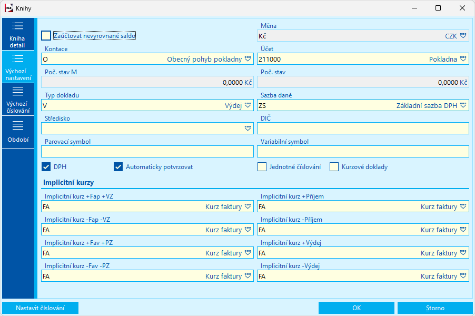Uncheck the DPH checkbox

point(46,167)
